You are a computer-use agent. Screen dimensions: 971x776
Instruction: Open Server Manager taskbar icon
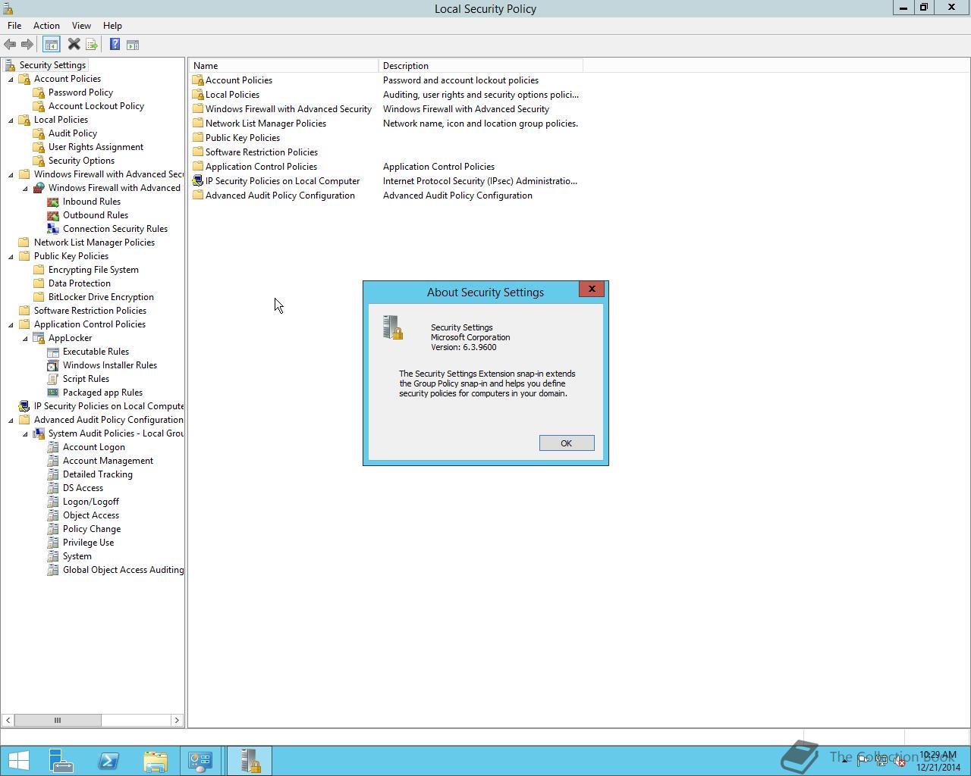[61, 761]
